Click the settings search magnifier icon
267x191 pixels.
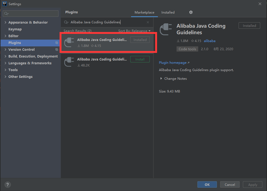pyautogui.click(x=6, y=14)
